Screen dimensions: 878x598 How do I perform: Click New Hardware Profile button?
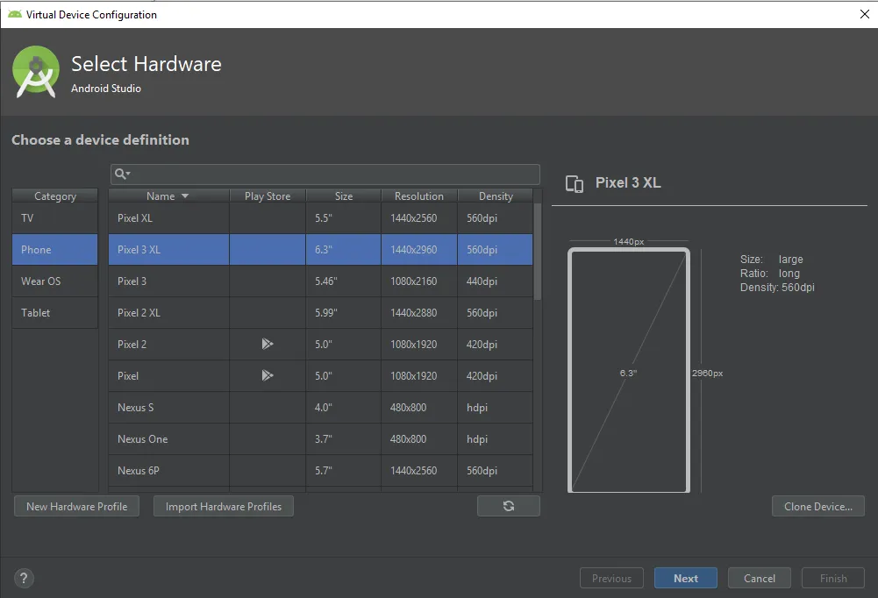(x=76, y=506)
